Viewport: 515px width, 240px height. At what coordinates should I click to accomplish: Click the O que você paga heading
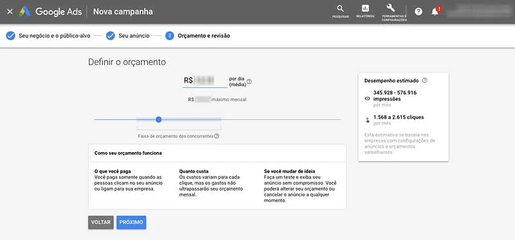tap(113, 171)
